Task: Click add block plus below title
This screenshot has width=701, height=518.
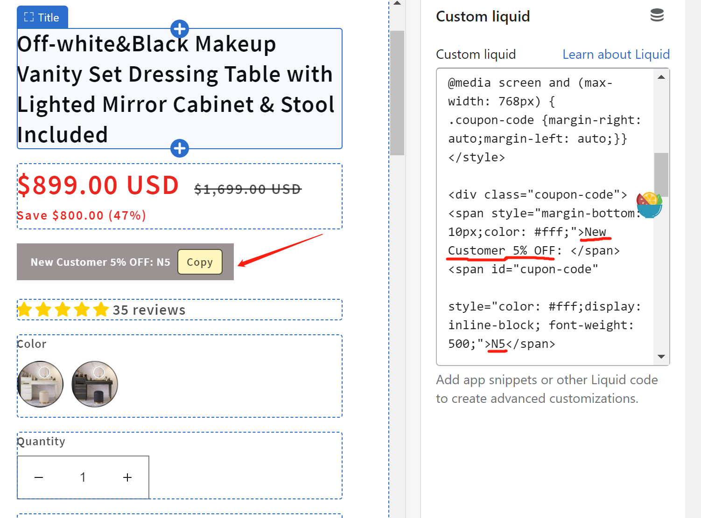Action: [x=180, y=148]
